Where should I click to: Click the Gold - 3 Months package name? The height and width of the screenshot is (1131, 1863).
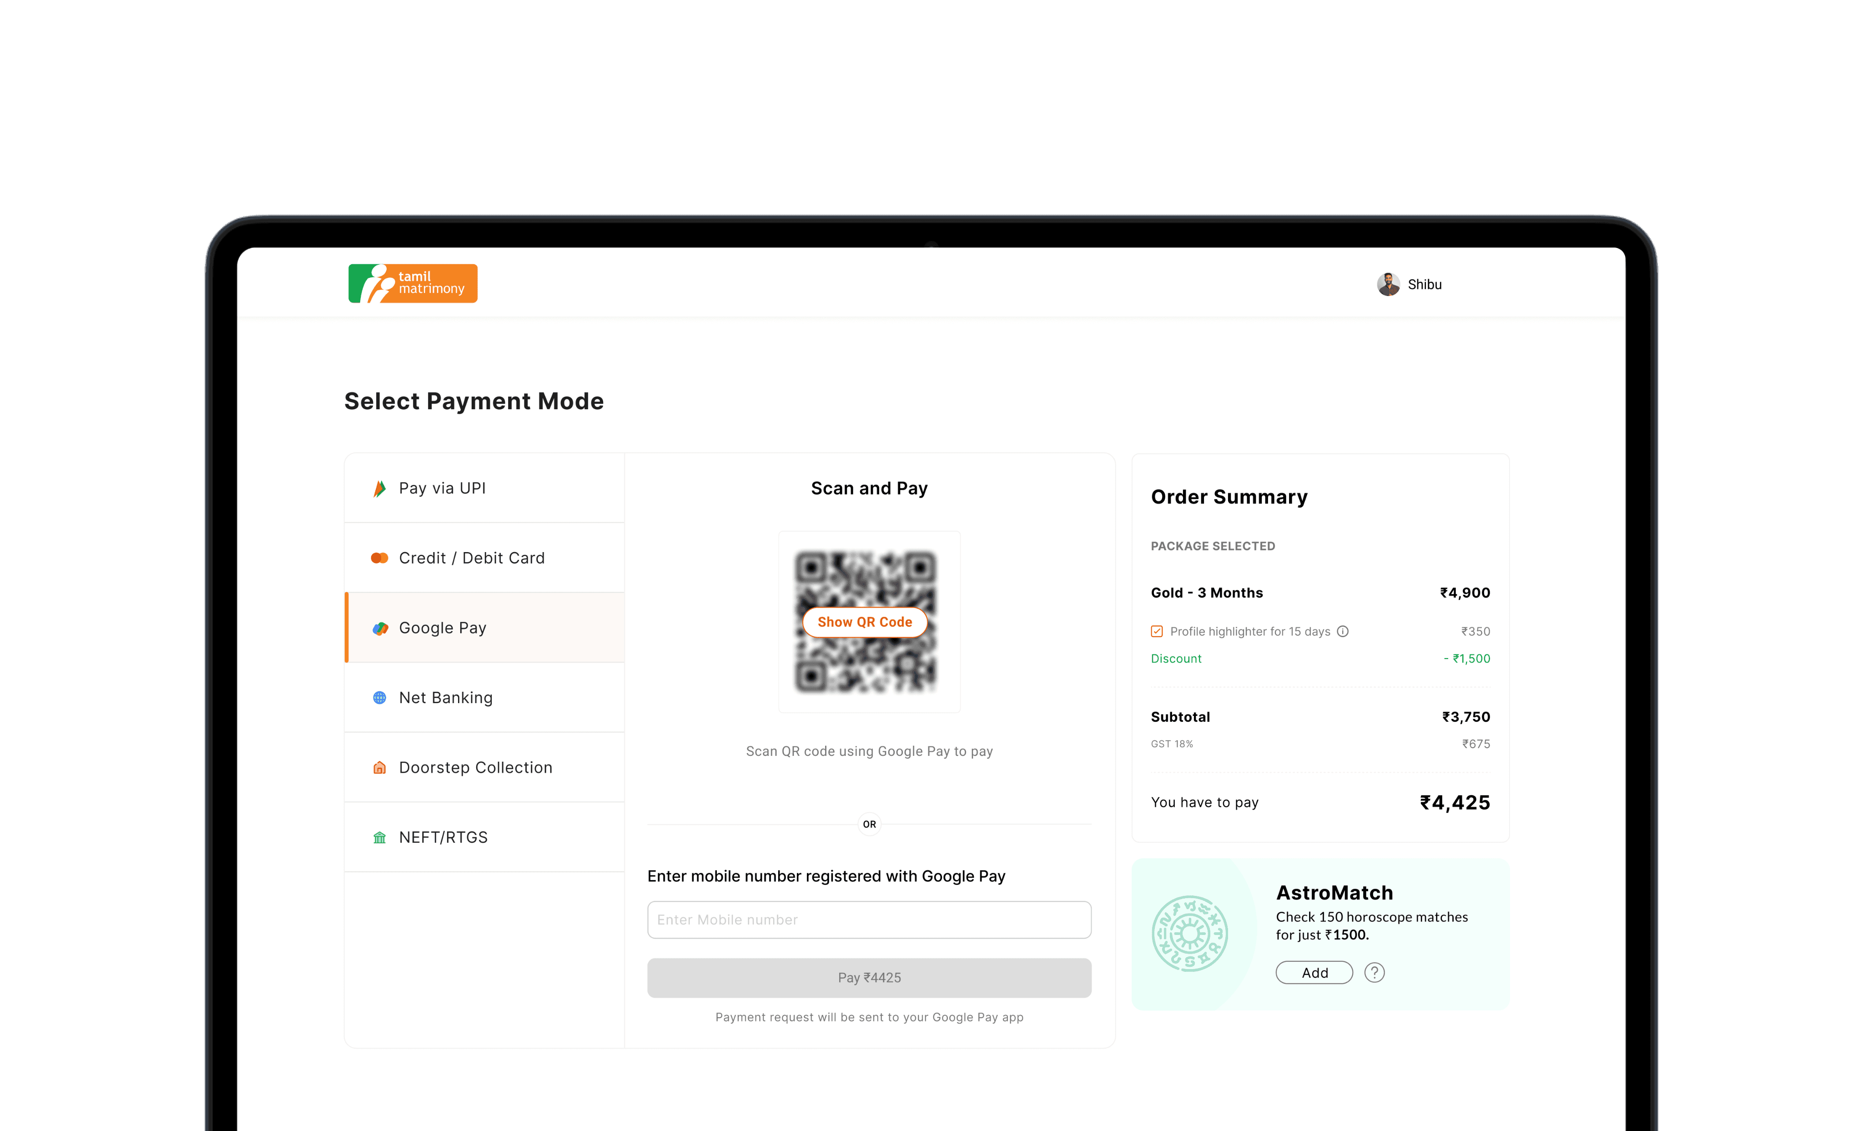1207,593
